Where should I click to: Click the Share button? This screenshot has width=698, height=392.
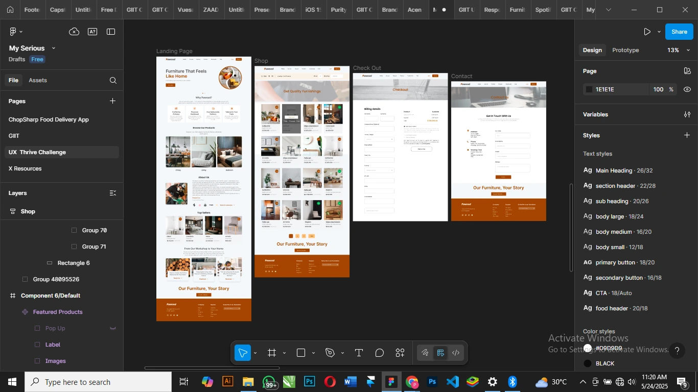679,31
